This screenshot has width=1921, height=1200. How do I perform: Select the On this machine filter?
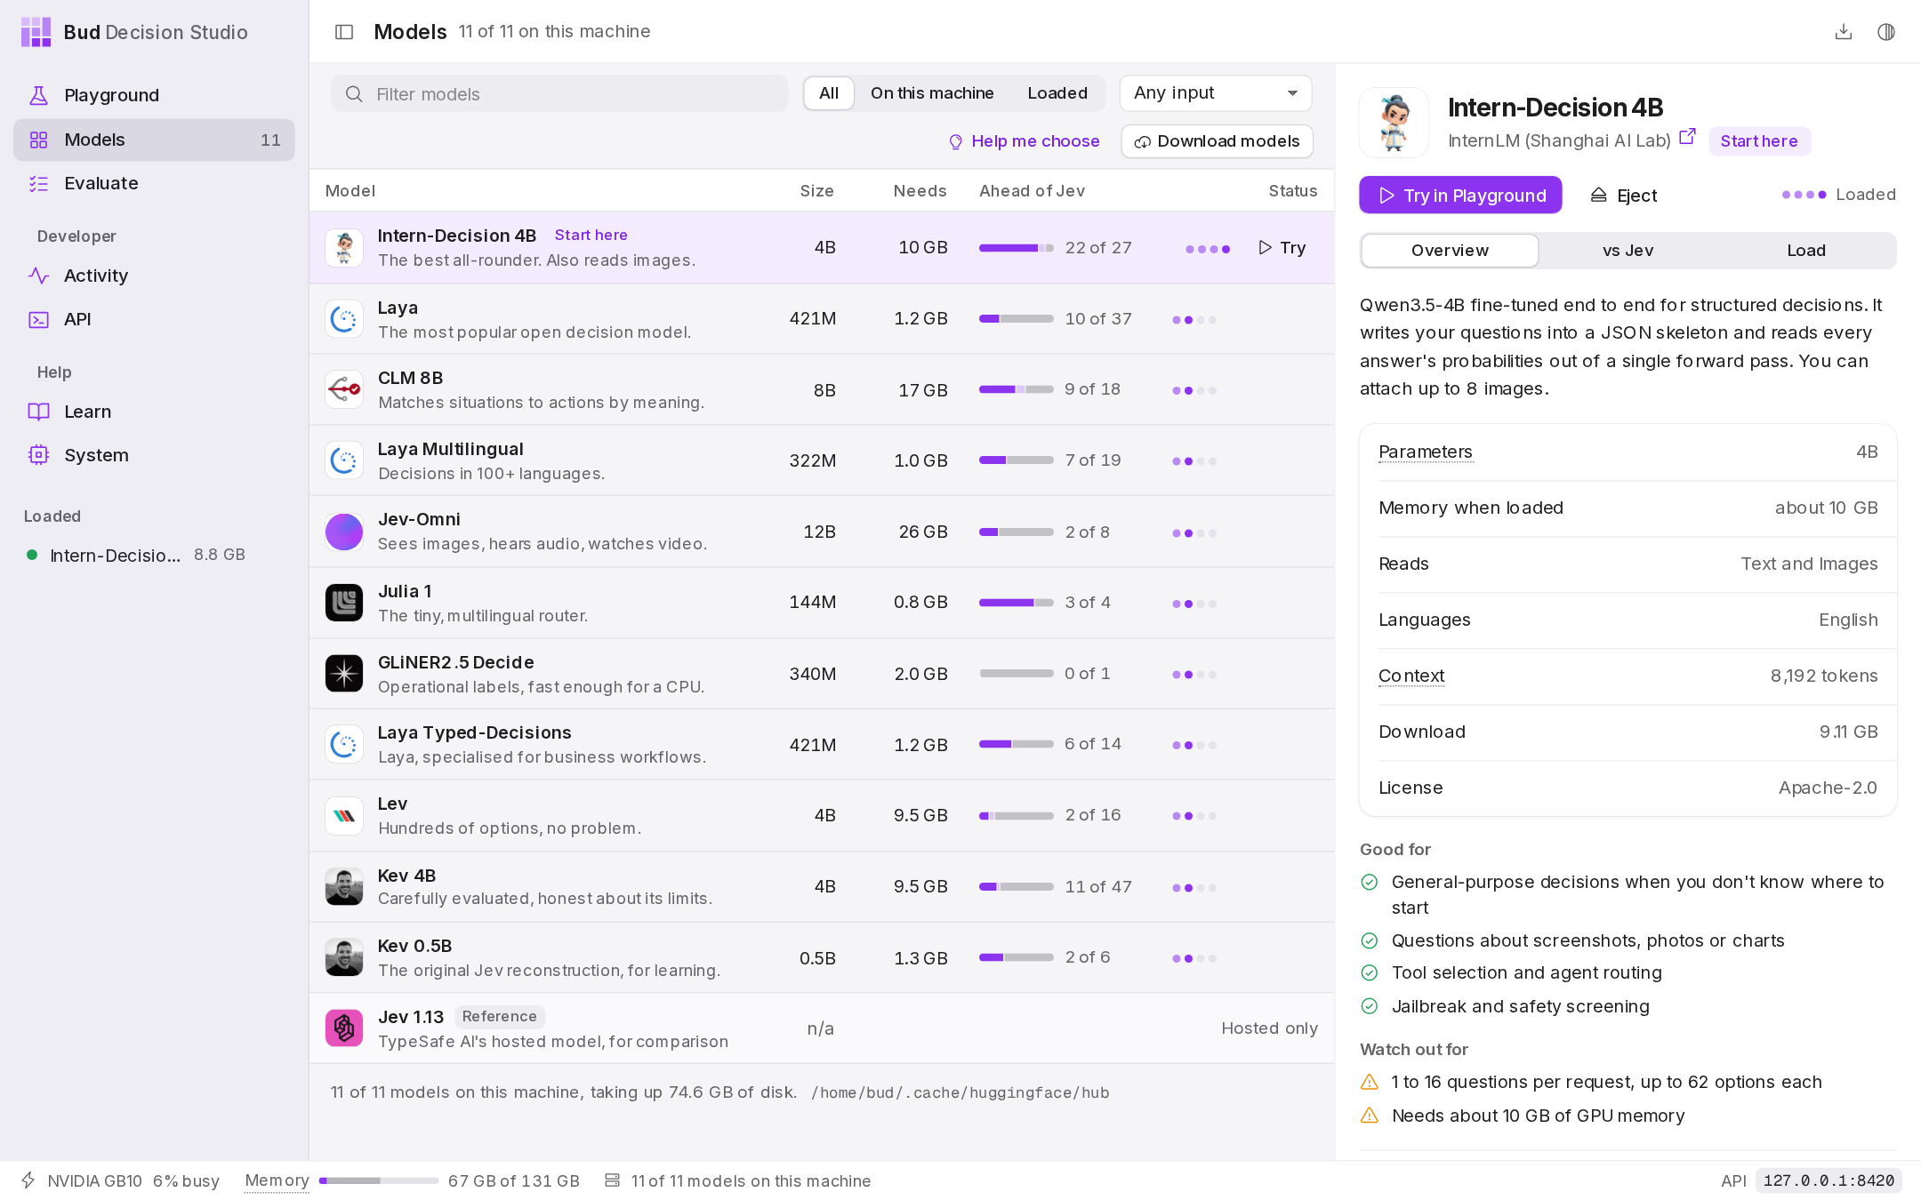coord(932,93)
